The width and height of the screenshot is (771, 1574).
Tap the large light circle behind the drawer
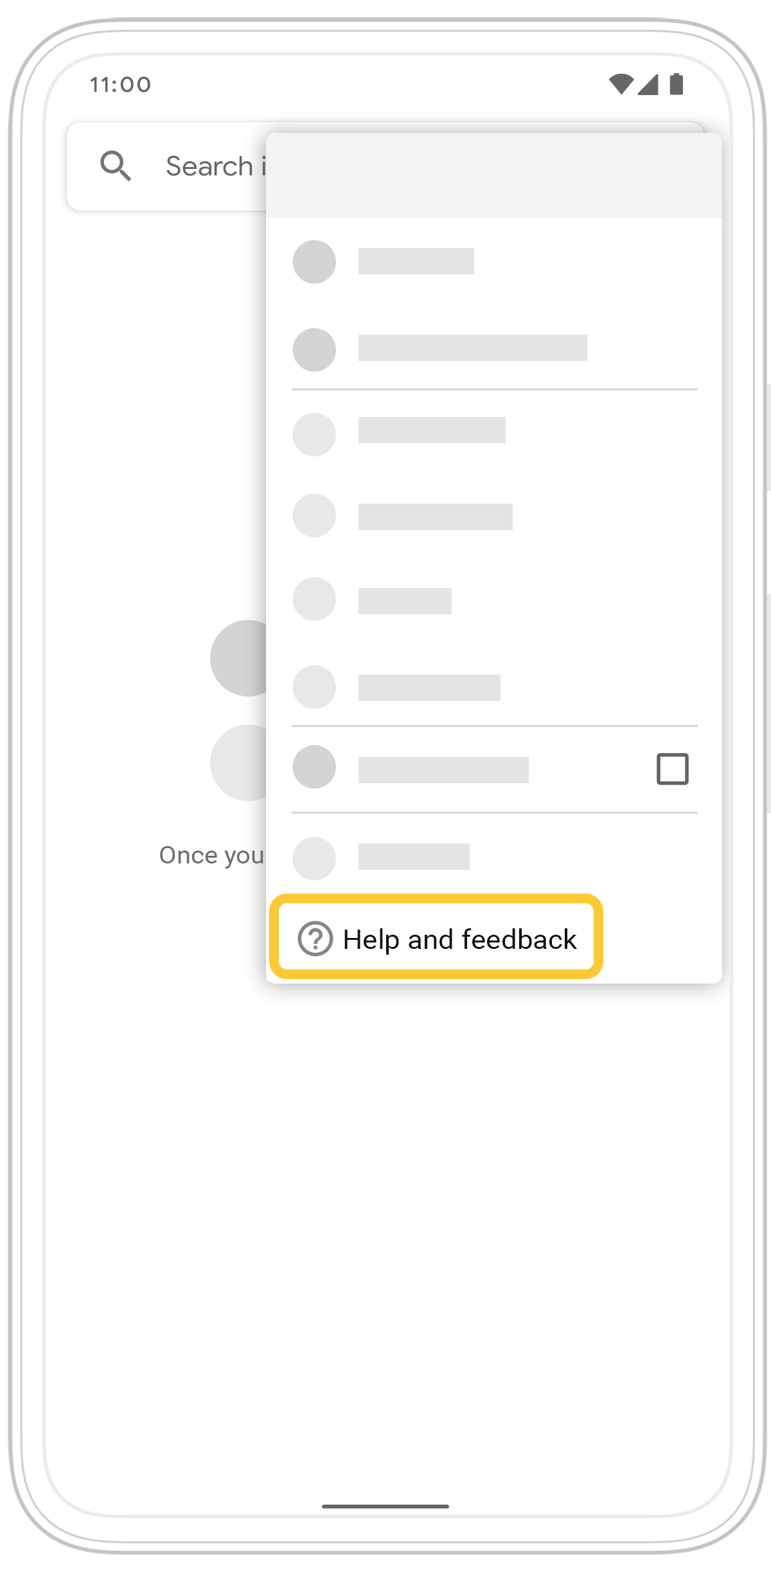[x=238, y=763]
